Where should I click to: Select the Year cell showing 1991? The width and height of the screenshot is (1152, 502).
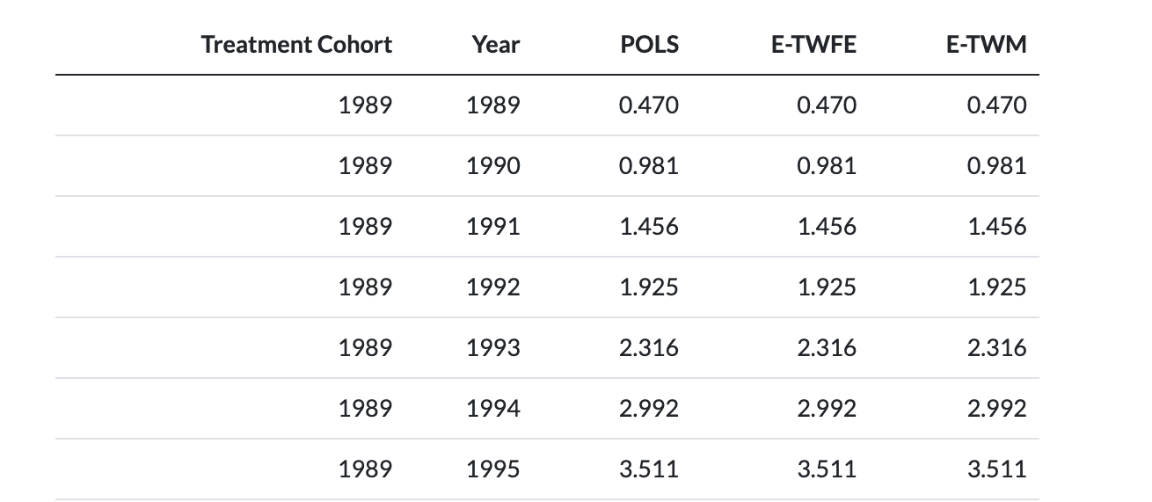(493, 227)
